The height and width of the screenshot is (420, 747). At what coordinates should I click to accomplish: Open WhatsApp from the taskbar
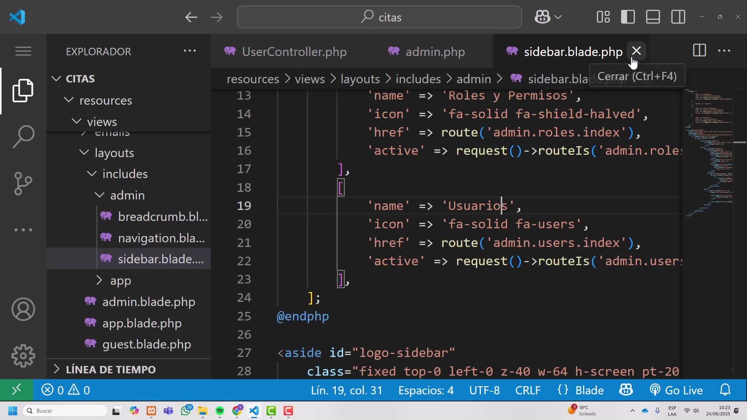(x=186, y=411)
